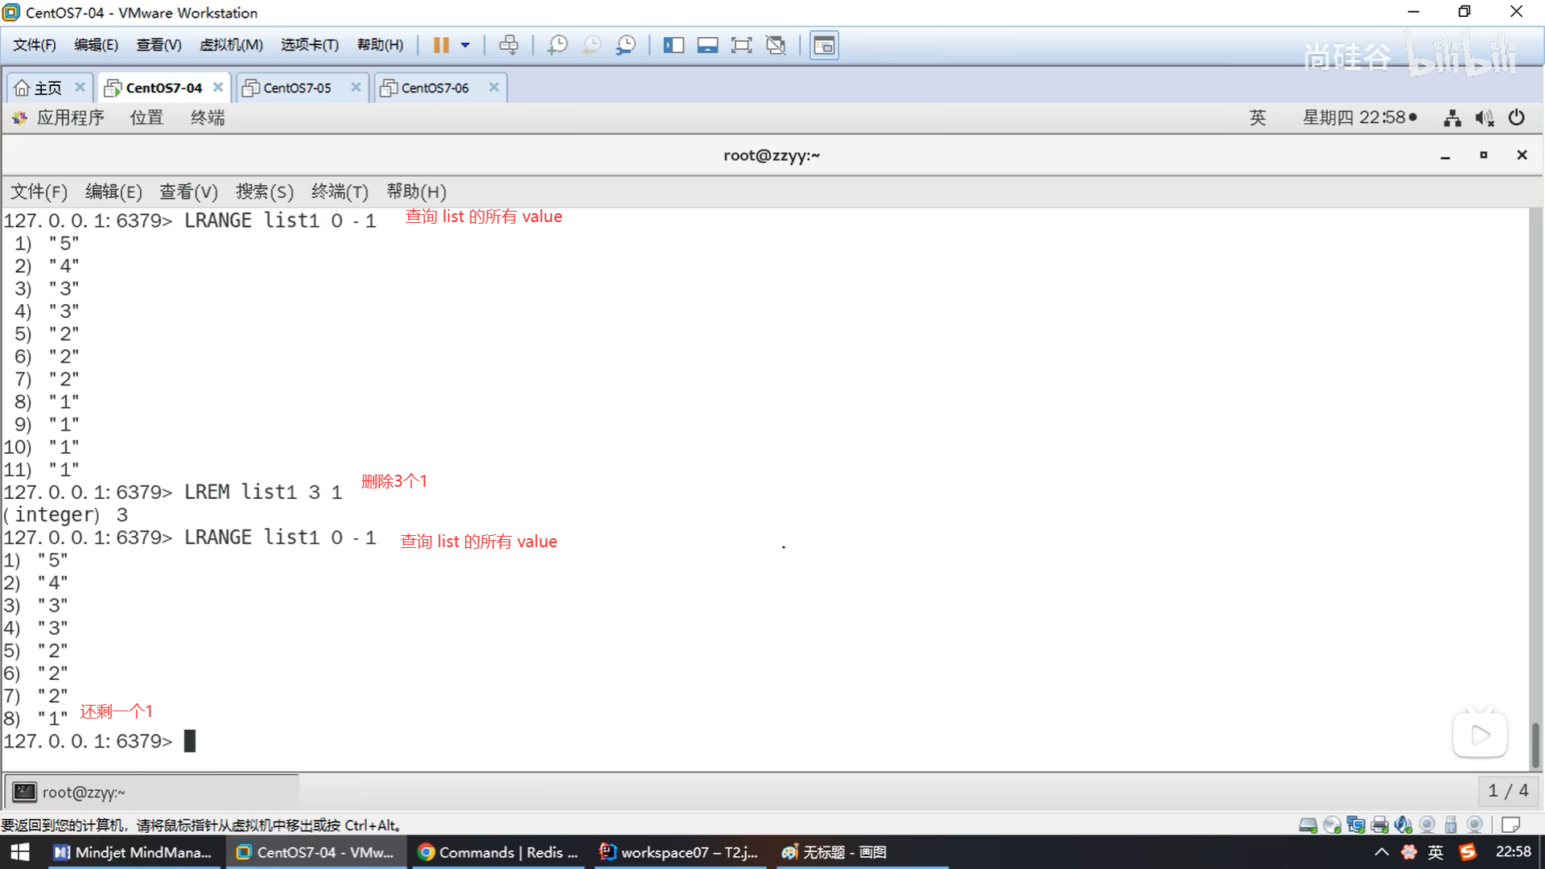This screenshot has width=1545, height=869.
Task: Open Commands | Redis Chrome taskbar item
Action: pyautogui.click(x=498, y=852)
